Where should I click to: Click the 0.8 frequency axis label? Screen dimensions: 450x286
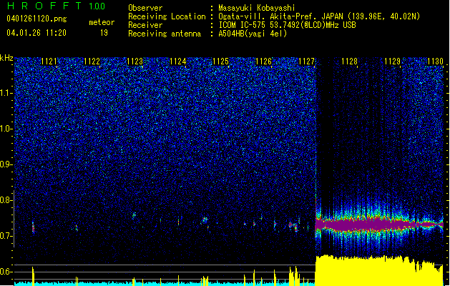[6, 200]
